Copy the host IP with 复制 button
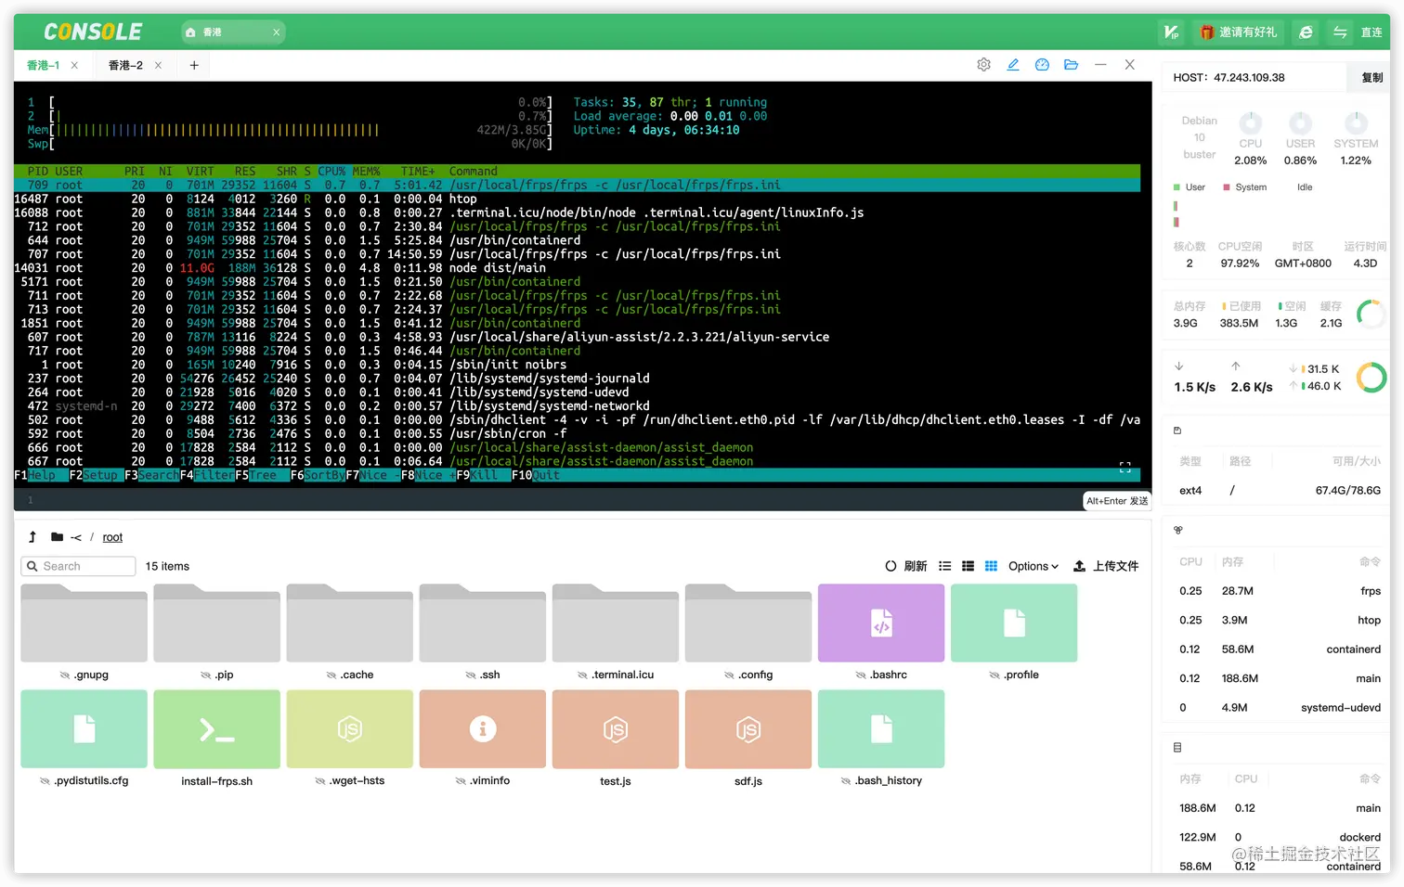The width and height of the screenshot is (1404, 887). click(x=1372, y=78)
